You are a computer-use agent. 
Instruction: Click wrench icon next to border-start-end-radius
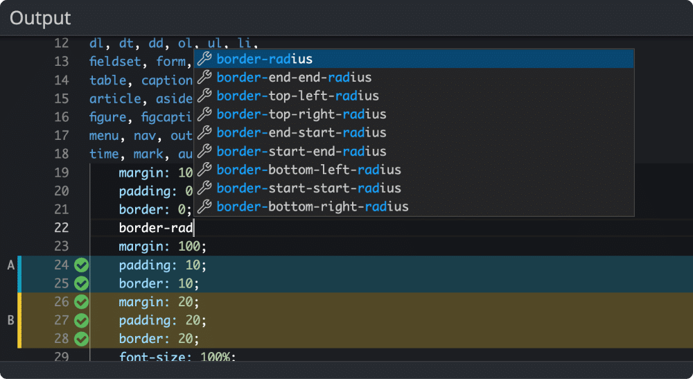(204, 151)
